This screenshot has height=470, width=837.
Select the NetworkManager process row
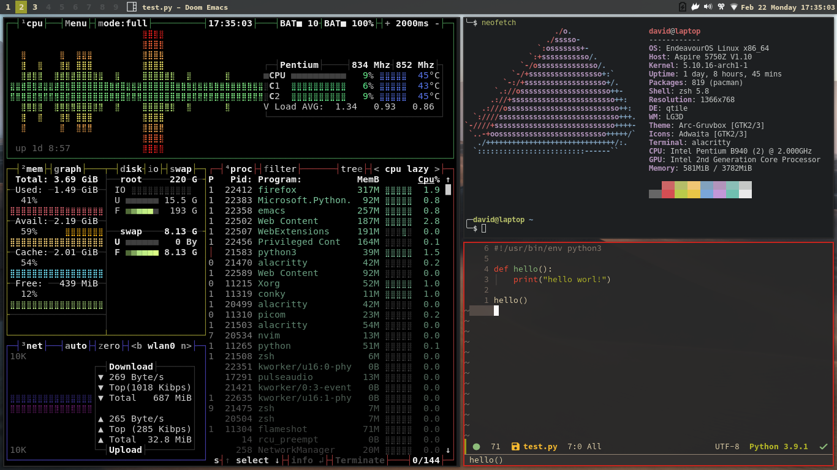pyautogui.click(x=325, y=450)
